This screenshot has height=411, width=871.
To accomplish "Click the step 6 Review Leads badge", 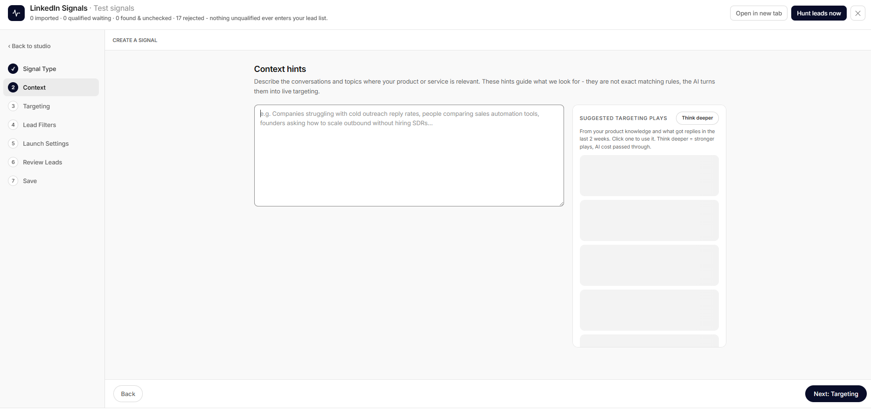I will 13,162.
